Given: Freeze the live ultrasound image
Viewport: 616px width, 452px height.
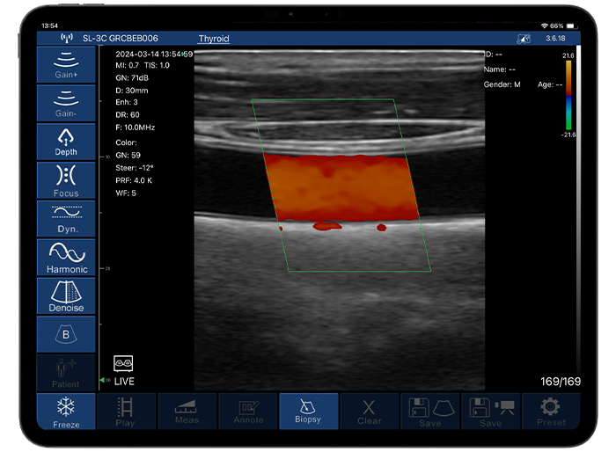Looking at the screenshot, I should tap(66, 412).
